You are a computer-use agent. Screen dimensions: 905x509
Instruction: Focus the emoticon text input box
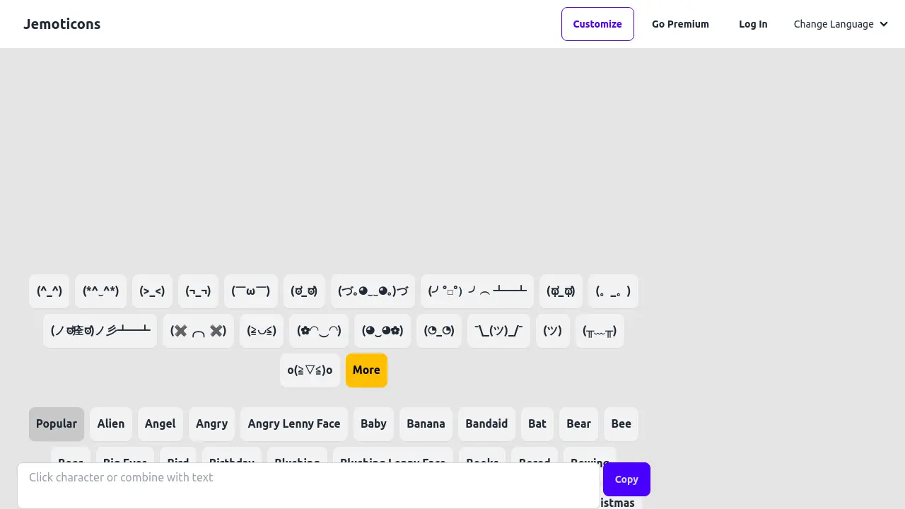[308, 486]
